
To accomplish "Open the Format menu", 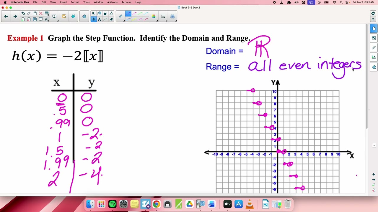I will tap(75, 2).
